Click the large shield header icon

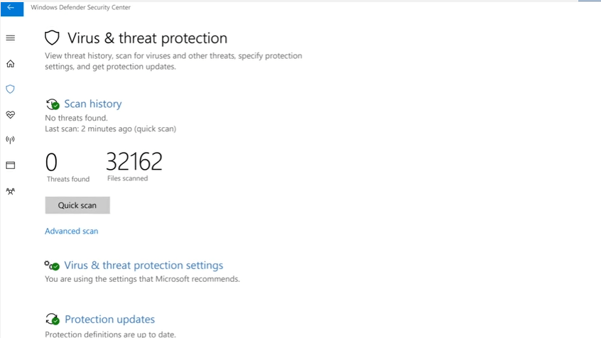point(52,38)
